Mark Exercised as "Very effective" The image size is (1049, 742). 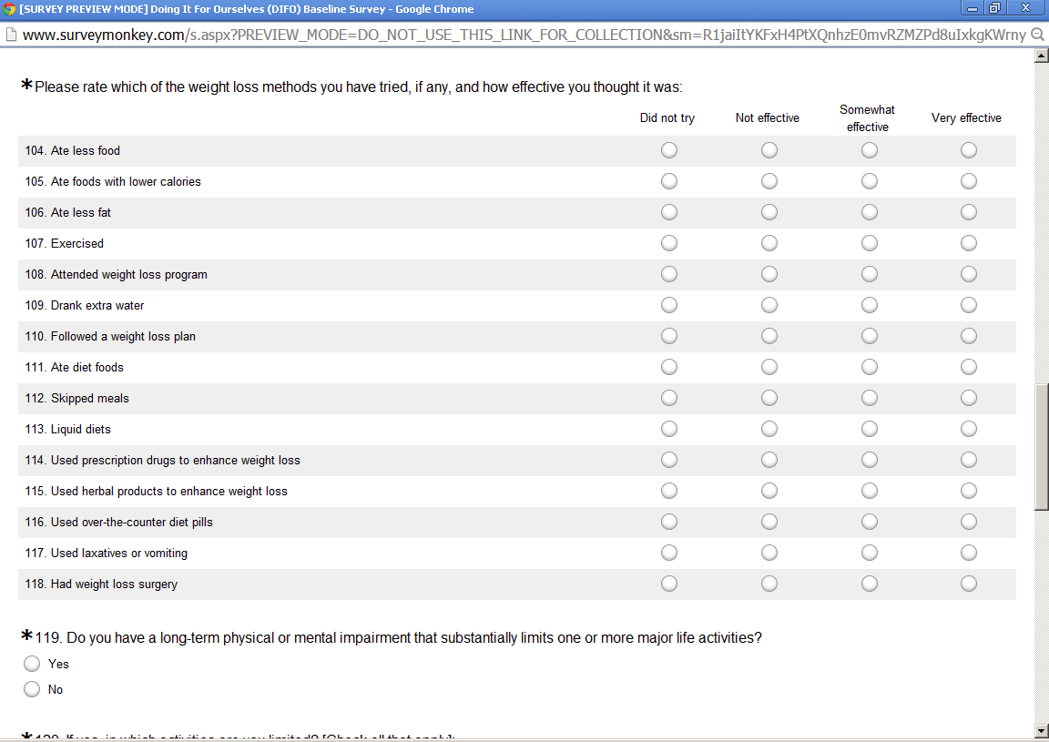coord(969,243)
